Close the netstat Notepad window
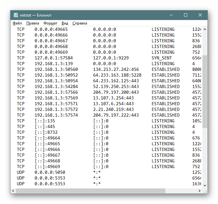 coord(200,15)
